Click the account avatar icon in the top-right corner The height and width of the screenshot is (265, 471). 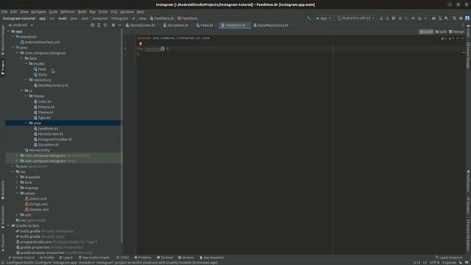coord(467,18)
